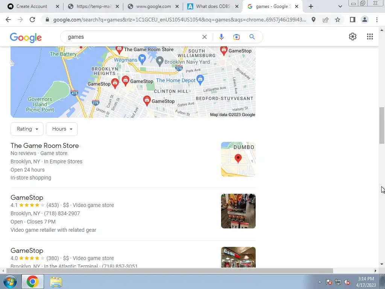Open The Game Room Store listing
This screenshot has height=289, width=385.
point(45,146)
